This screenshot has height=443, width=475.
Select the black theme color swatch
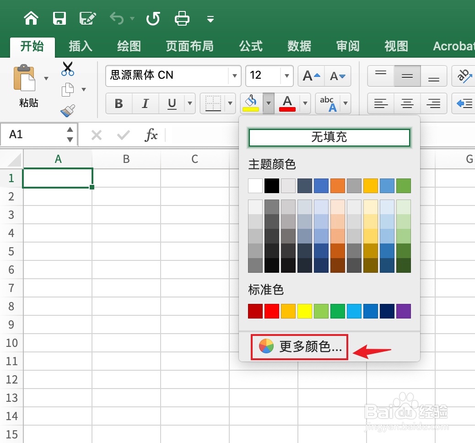coord(272,186)
